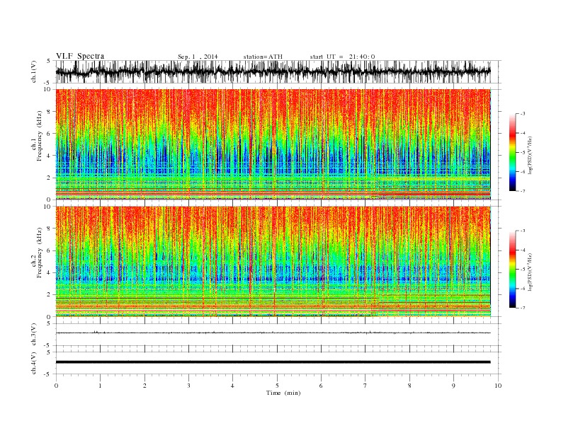Viewport: 561px width, 433px height.
Task: Click the time axis tick label "1"
Action: click(x=100, y=386)
